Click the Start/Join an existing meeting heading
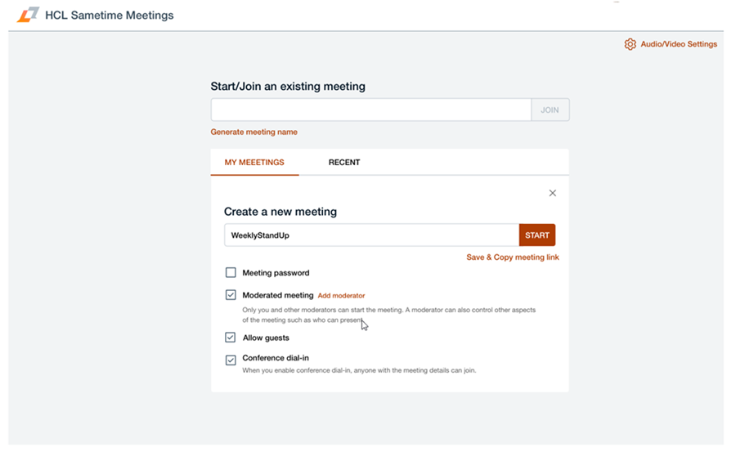This screenshot has height=452, width=736. (288, 87)
